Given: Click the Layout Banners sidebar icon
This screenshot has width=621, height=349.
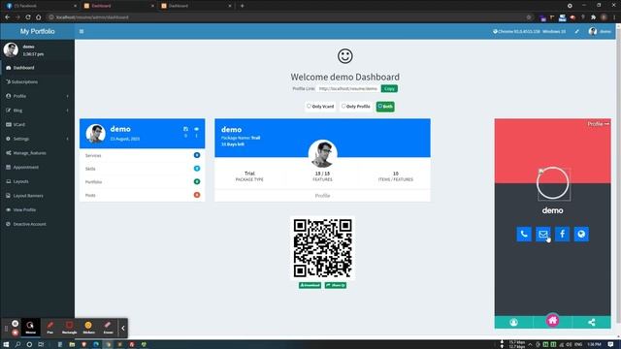Looking at the screenshot, I should (9, 196).
